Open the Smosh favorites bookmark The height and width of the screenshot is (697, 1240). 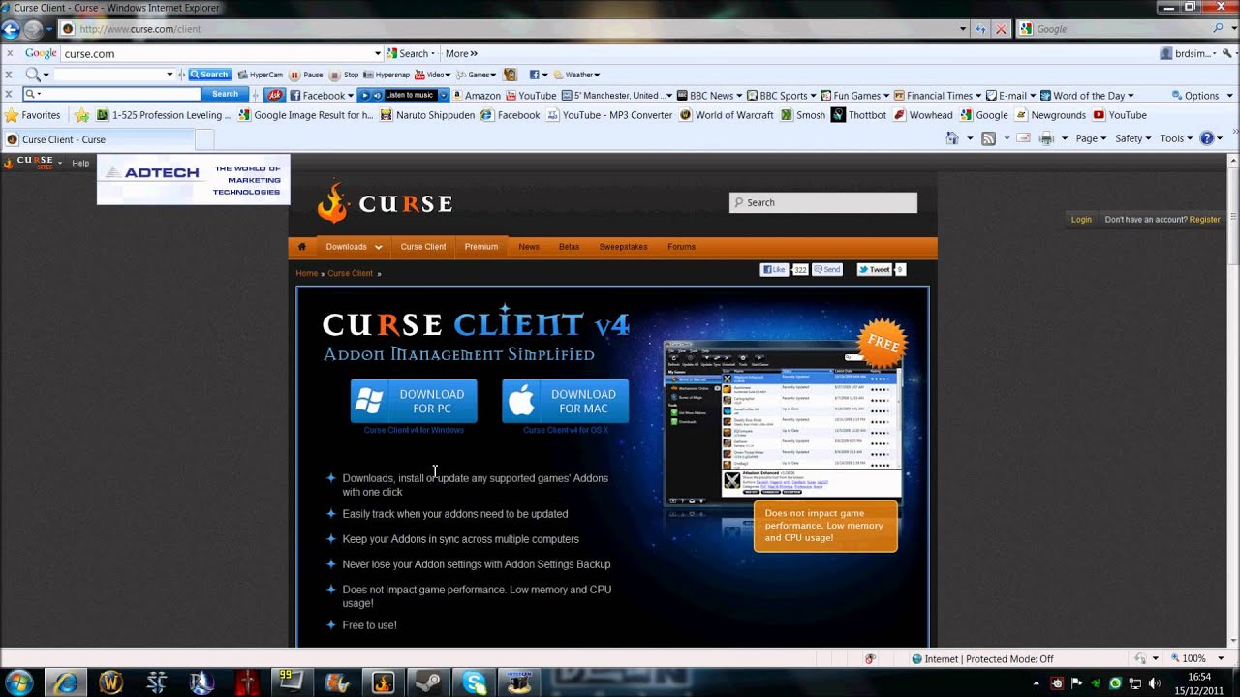coord(803,115)
